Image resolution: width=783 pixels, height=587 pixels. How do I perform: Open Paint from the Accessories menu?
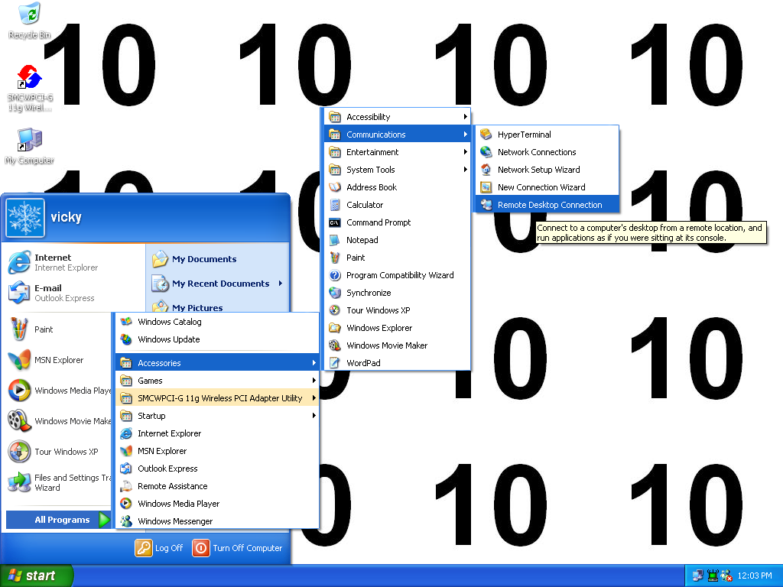(x=398, y=258)
